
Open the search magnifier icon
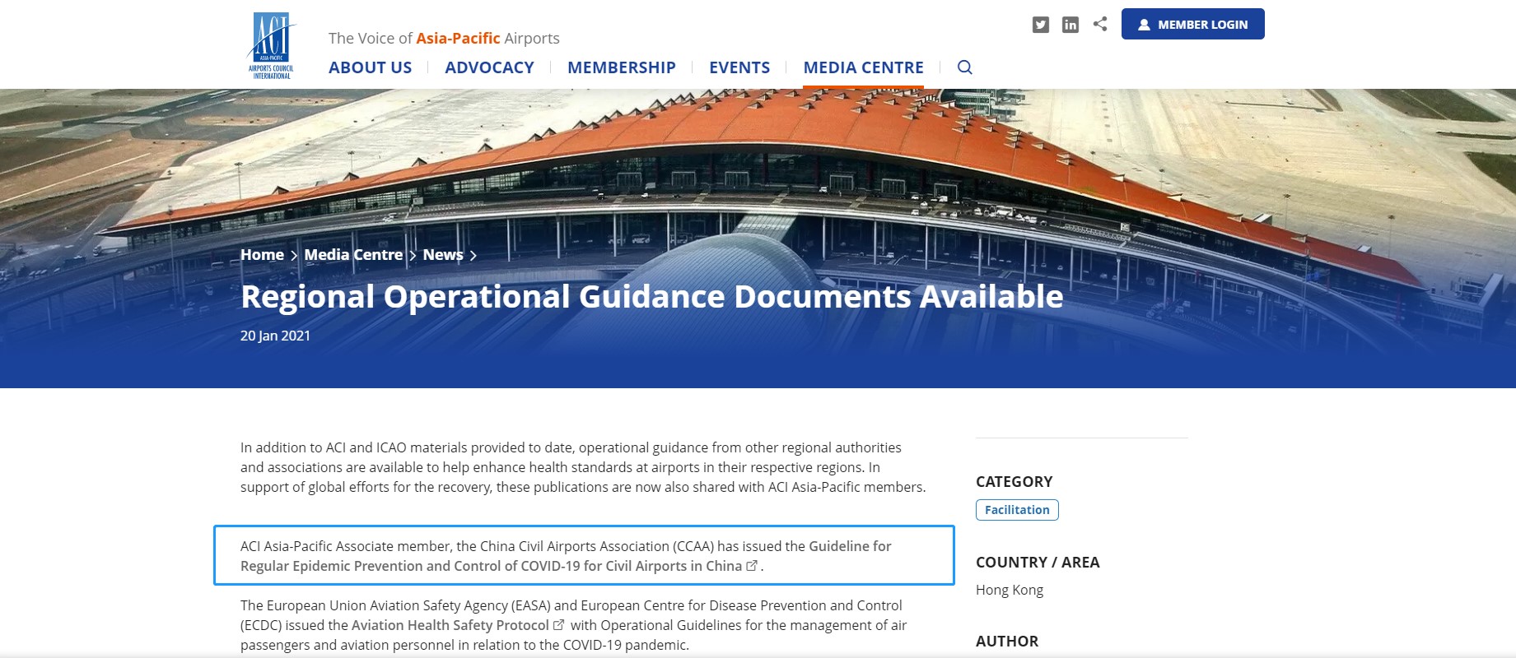point(965,67)
